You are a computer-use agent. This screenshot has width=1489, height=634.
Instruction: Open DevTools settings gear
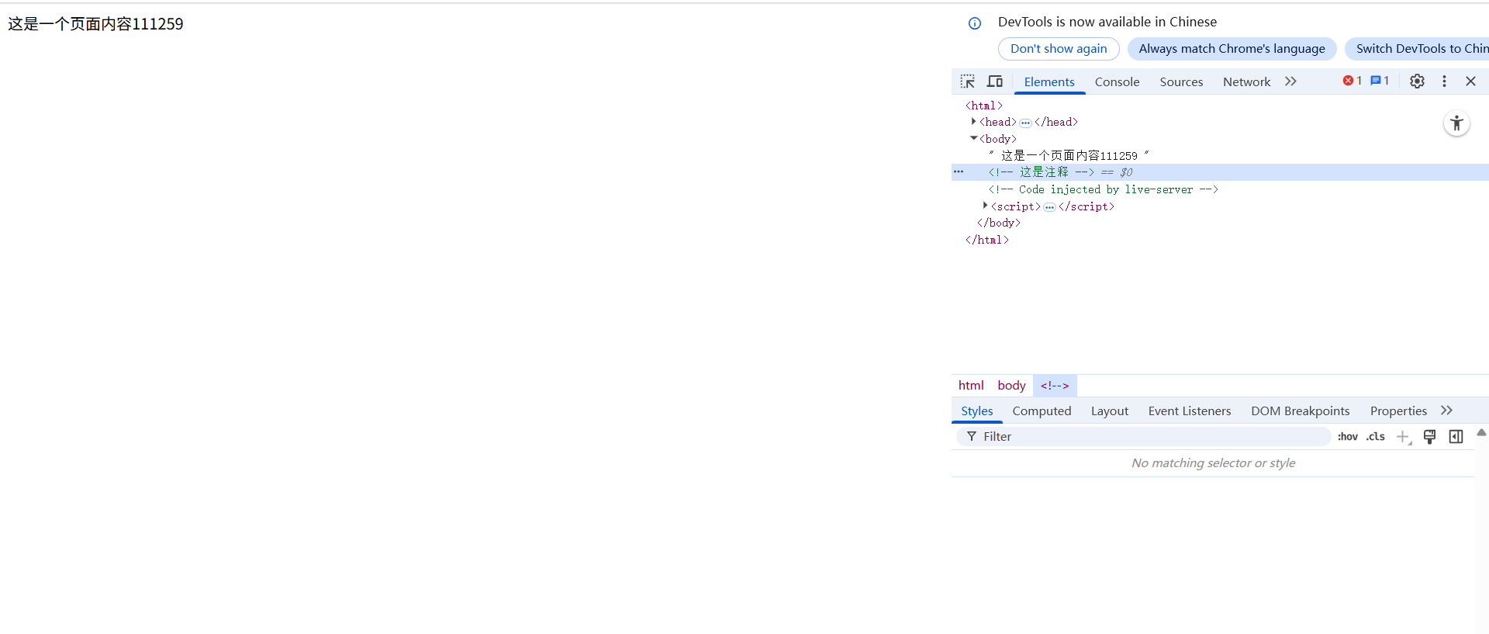point(1417,81)
